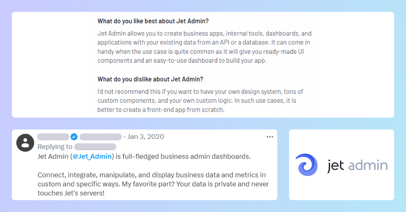The width and height of the screenshot is (406, 212).
Task: Click the blurred handle after "Replying to"
Action: pyautogui.click(x=95, y=147)
